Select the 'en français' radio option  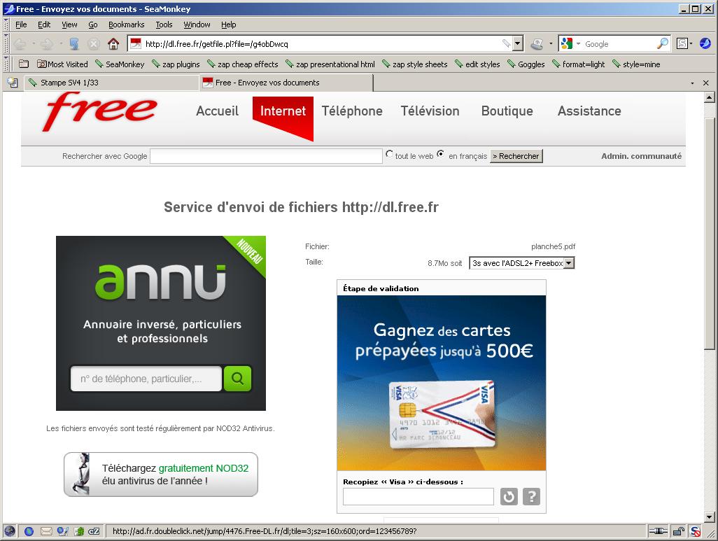[x=440, y=154]
